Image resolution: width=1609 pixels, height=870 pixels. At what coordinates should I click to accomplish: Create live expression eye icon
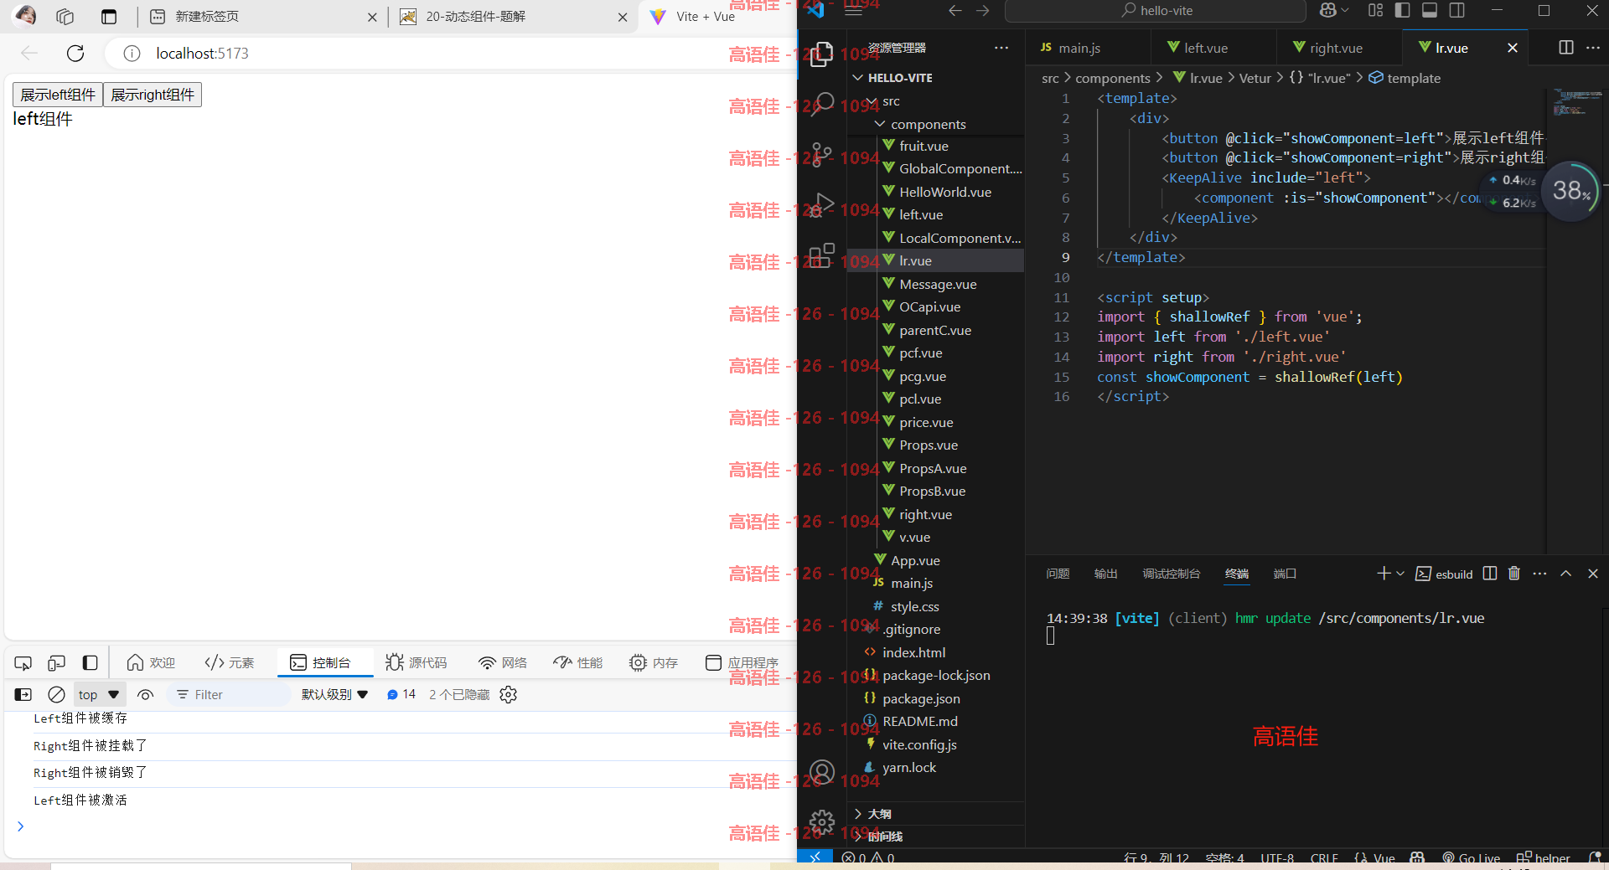coord(146,694)
